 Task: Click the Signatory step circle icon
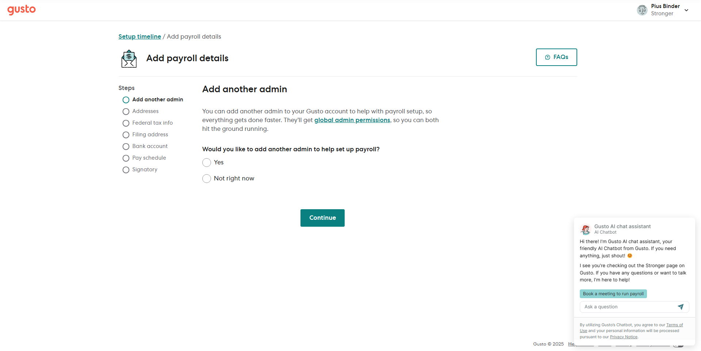pos(126,170)
